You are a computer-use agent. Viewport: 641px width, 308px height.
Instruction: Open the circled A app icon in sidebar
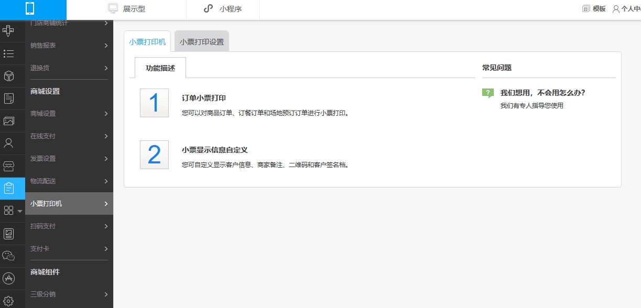pyautogui.click(x=8, y=278)
